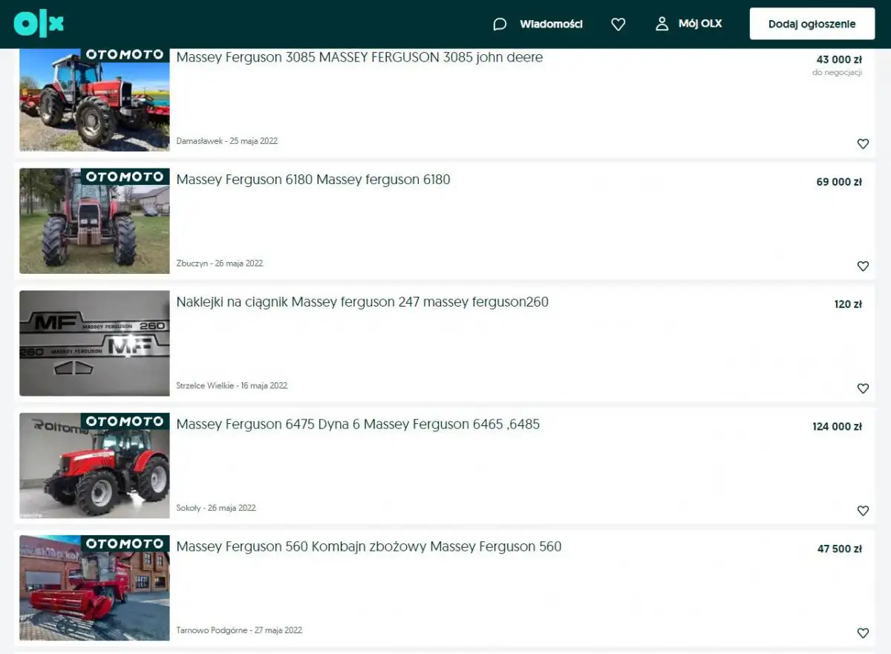Favorite the Massey Ferguson 6180 listing

pyautogui.click(x=863, y=266)
